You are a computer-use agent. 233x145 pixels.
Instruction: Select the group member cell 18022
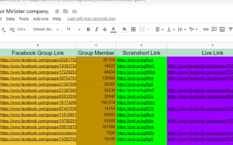(x=96, y=66)
